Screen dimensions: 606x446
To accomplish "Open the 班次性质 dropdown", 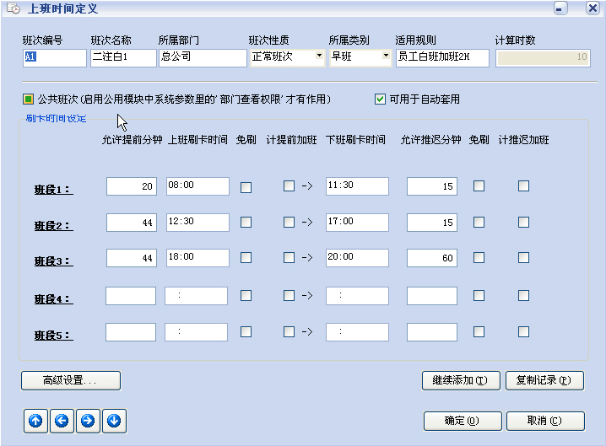I will (x=319, y=57).
